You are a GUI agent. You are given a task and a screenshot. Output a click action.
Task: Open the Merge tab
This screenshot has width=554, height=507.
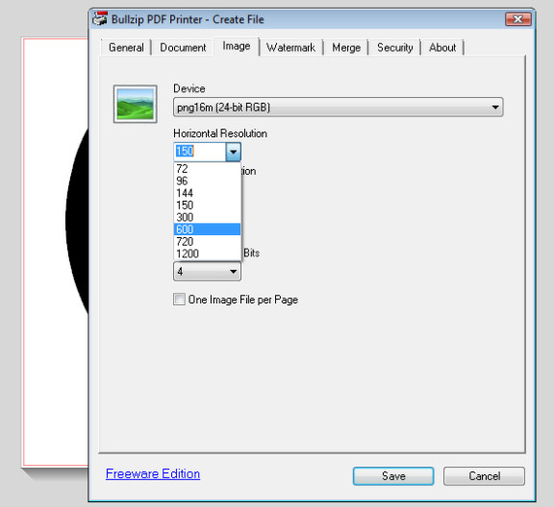coord(346,47)
